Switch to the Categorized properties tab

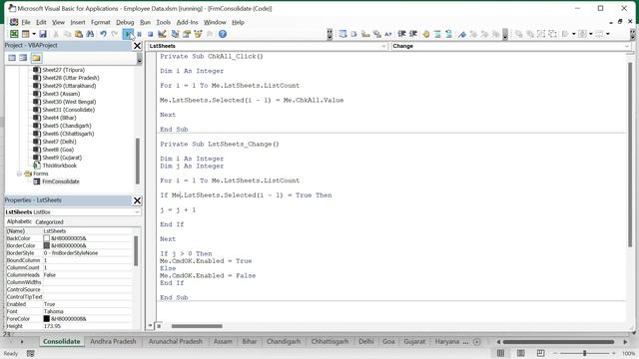point(49,222)
